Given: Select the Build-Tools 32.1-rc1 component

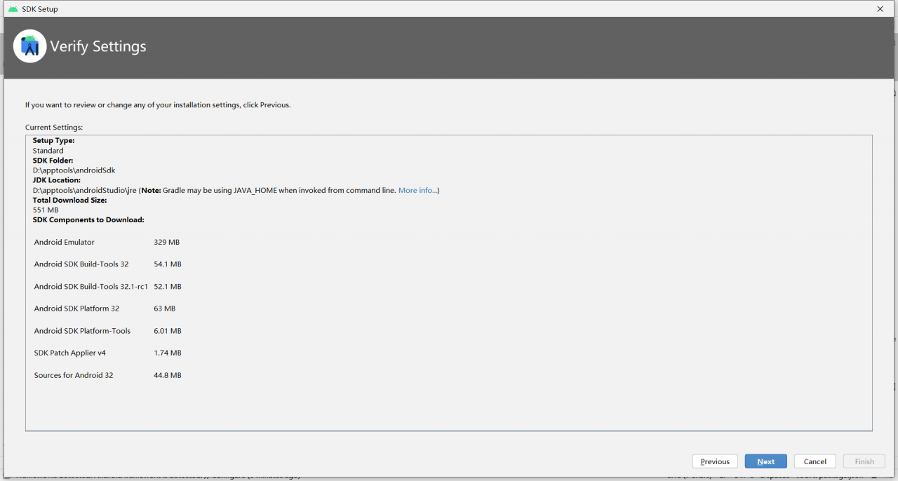Looking at the screenshot, I should (91, 287).
